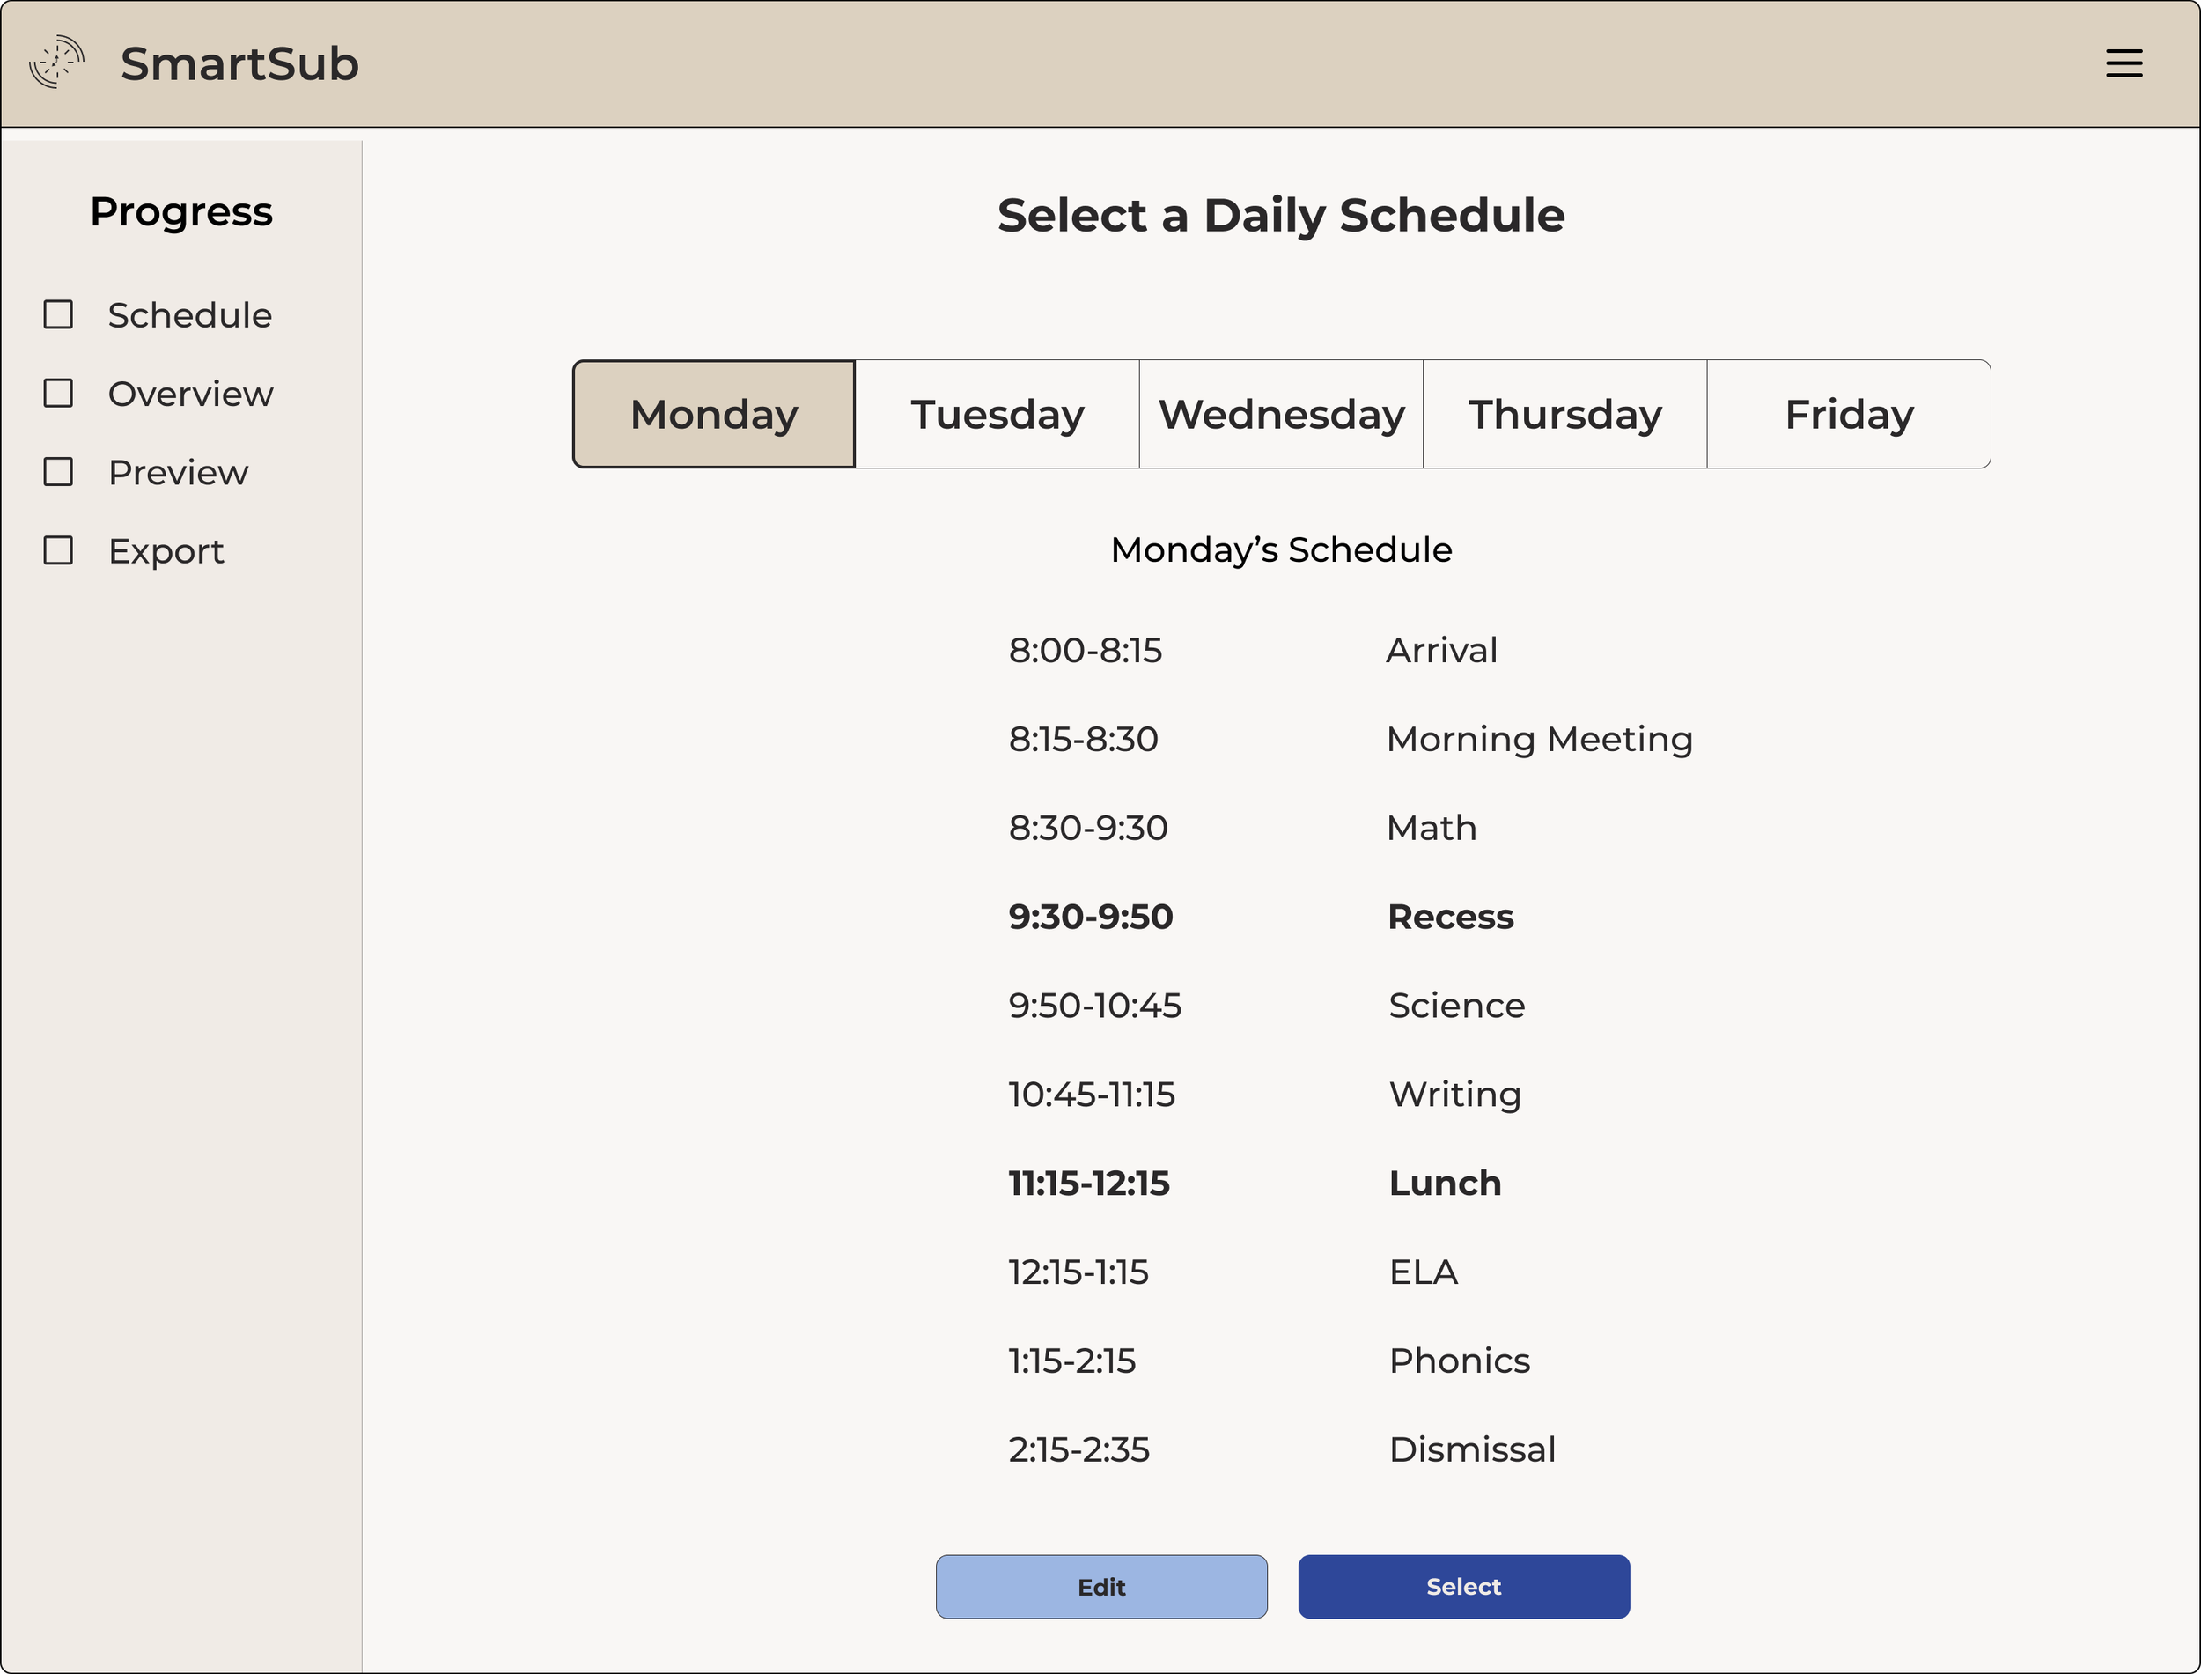Choose the Friday tab
The height and width of the screenshot is (1674, 2201).
1849,415
